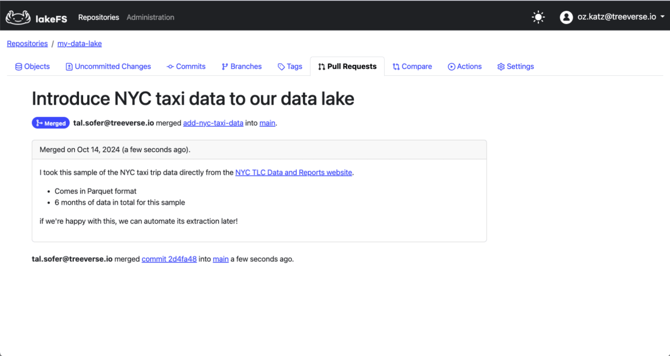670x356 pixels.
Task: Click the Commits tab icon
Action: click(x=170, y=66)
